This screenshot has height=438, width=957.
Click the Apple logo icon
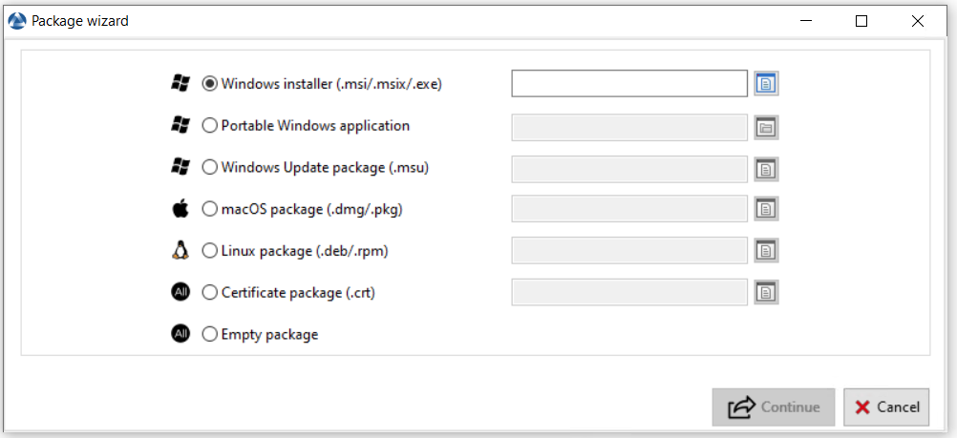(181, 209)
